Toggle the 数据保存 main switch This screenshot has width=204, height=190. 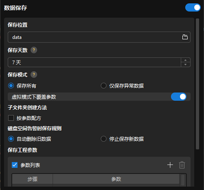tap(193, 8)
